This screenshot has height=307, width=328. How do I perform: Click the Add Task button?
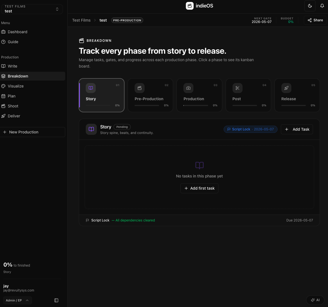[297, 129]
